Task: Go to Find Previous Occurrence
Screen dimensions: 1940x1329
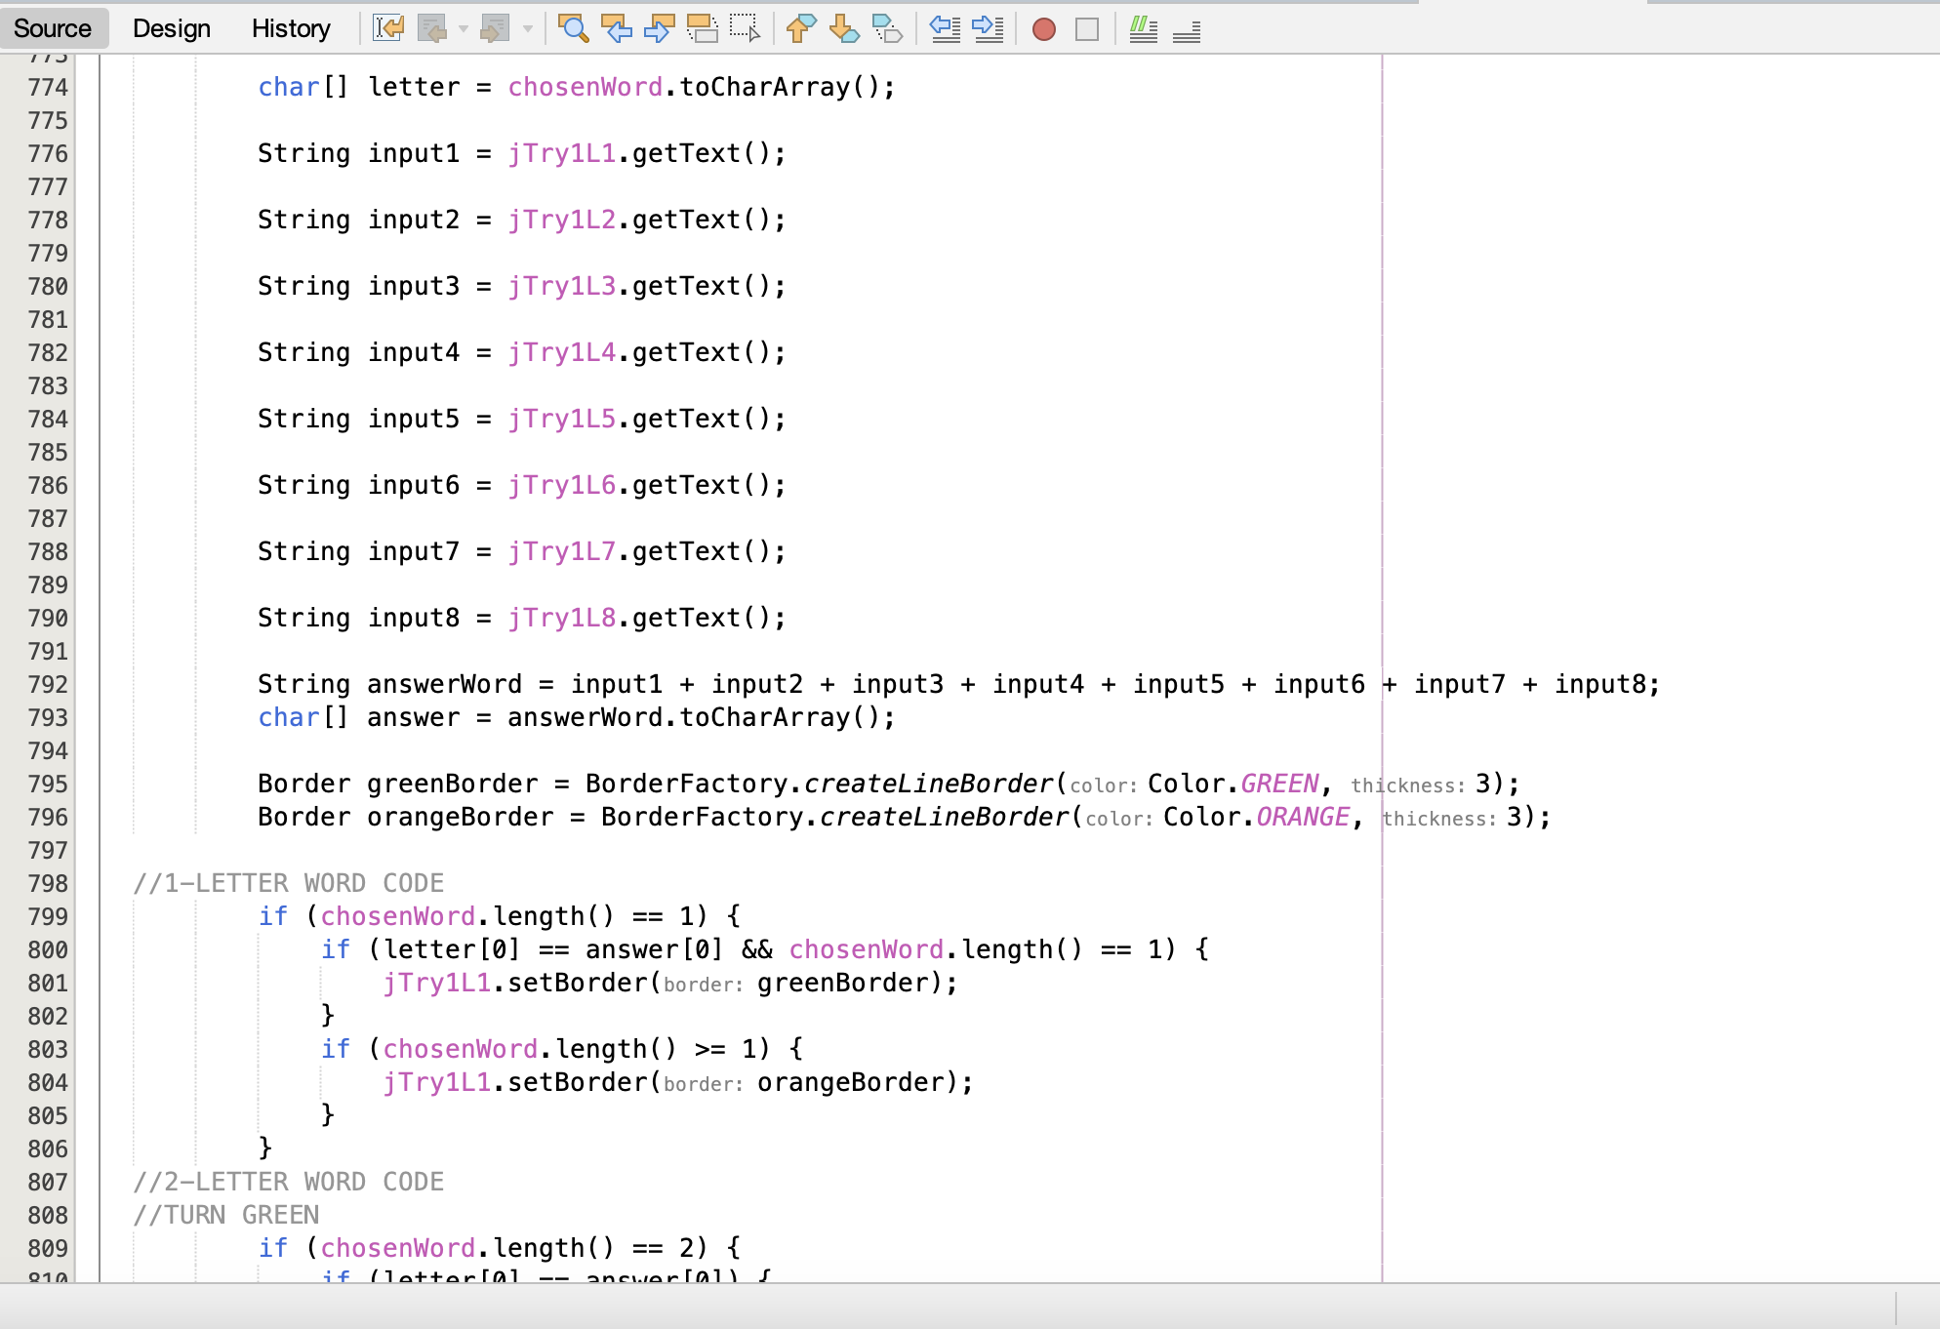Action: [616, 29]
